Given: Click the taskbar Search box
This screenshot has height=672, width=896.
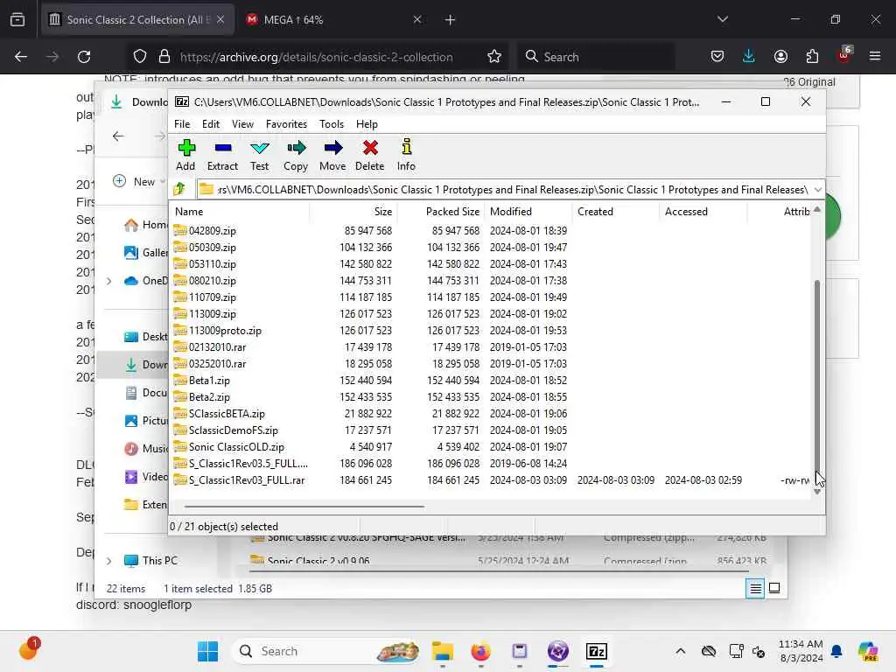Looking at the screenshot, I should click(x=325, y=651).
